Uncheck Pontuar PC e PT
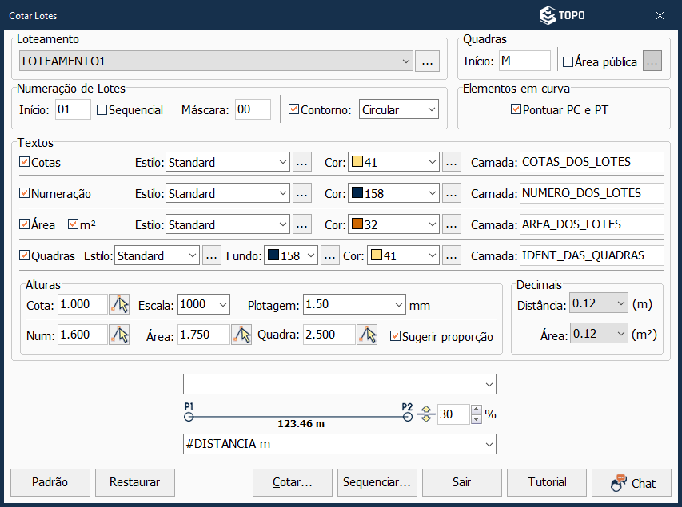Image resolution: width=682 pixels, height=507 pixels. pyautogui.click(x=516, y=109)
